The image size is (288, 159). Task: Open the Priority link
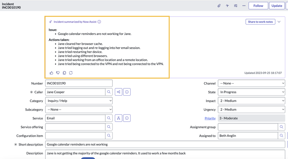pyautogui.click(x=210, y=118)
